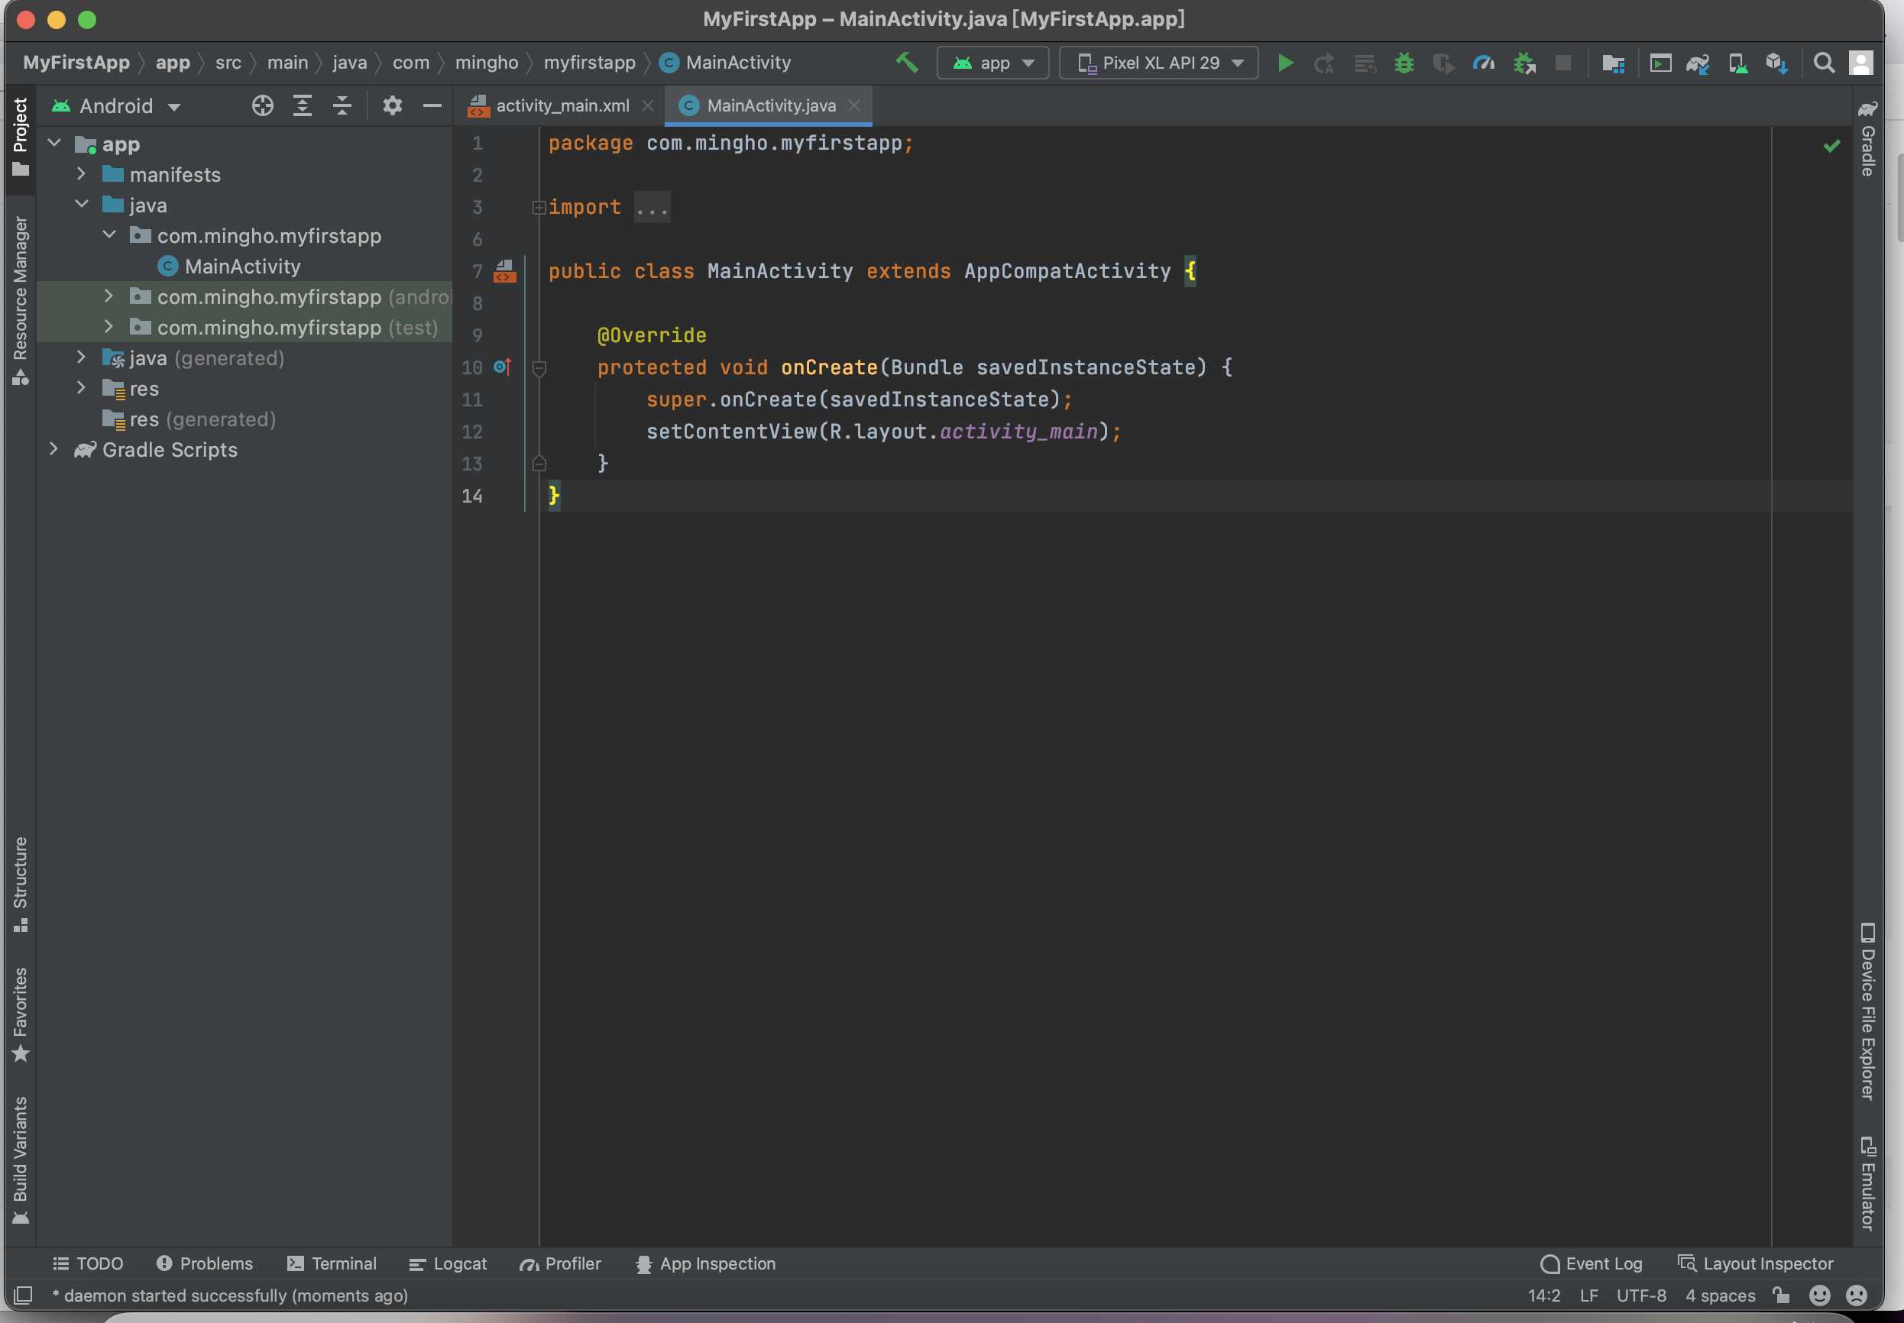The image size is (1904, 1323).
Task: Toggle the Project tool window
Action: tap(20, 137)
